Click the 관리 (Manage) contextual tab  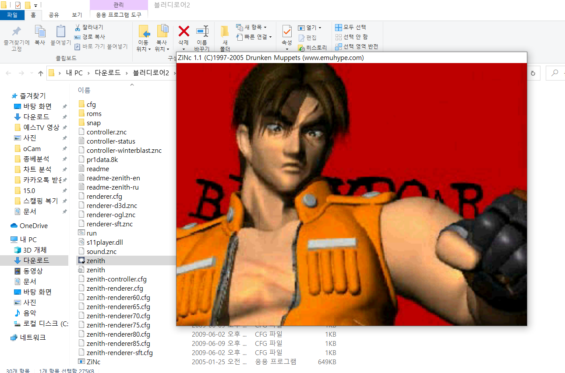point(119,5)
